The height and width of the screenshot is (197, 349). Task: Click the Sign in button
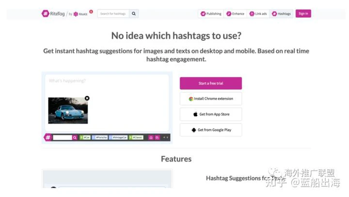(x=303, y=14)
